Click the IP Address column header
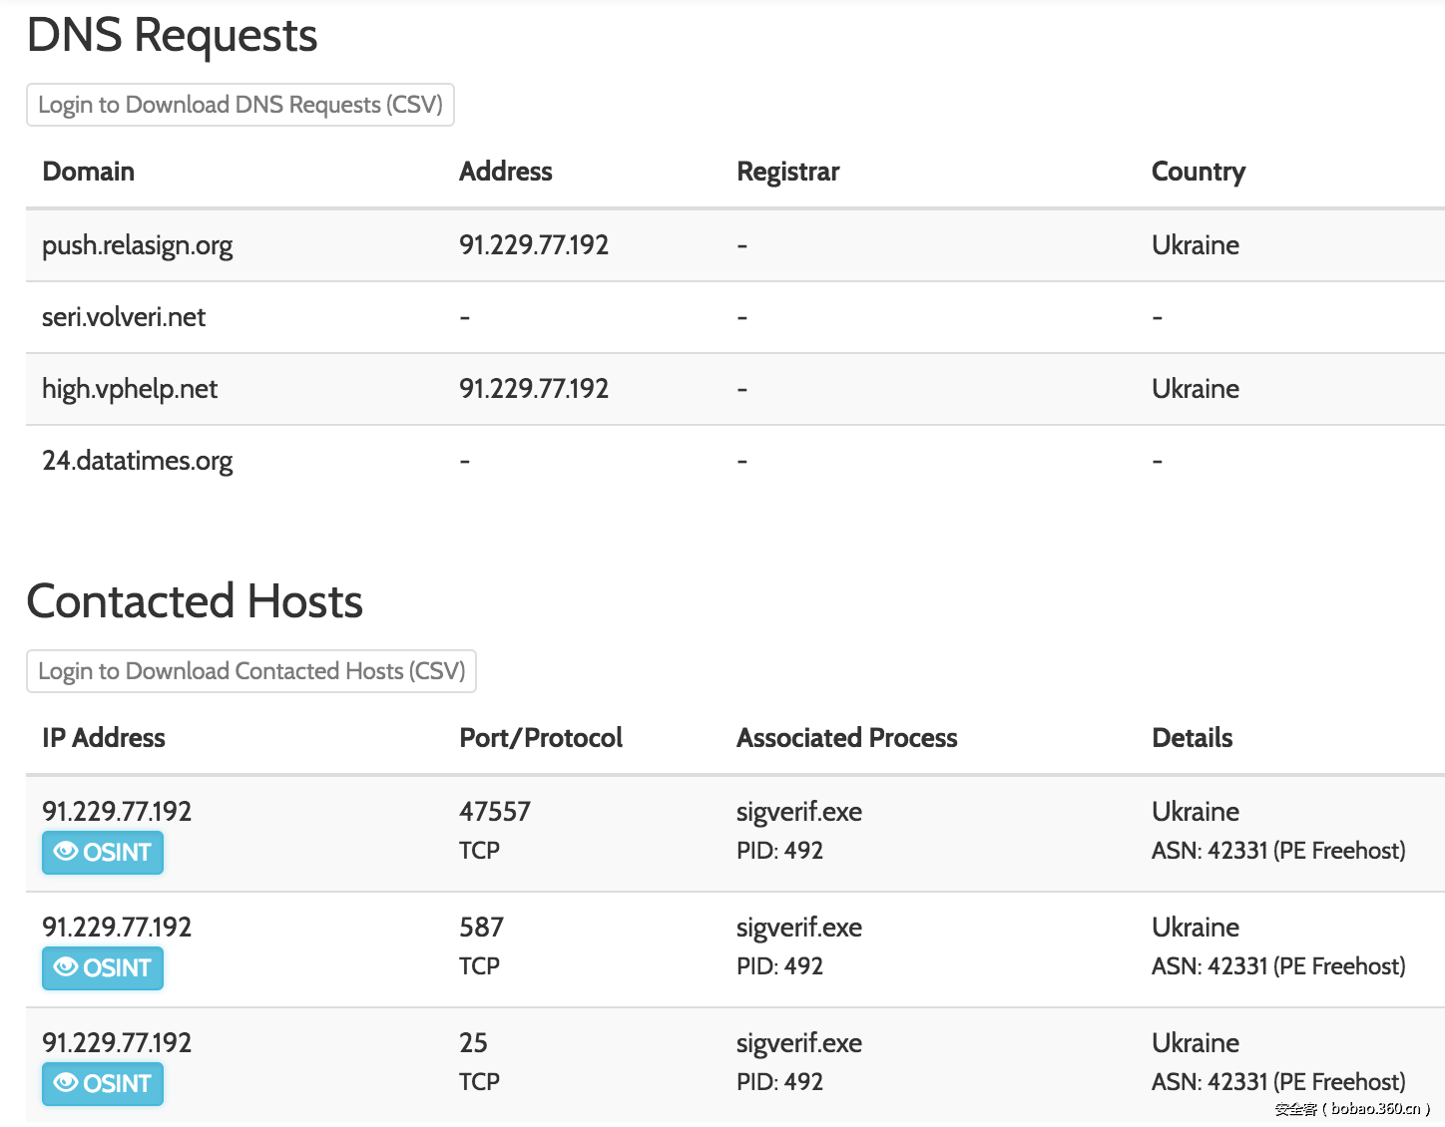1445x1127 pixels. coord(104,738)
